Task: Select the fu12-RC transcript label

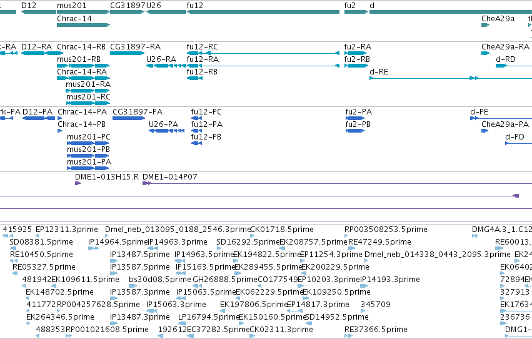Action: 202,47
